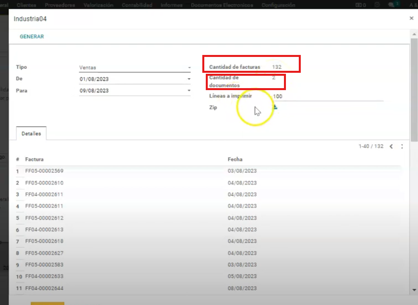Go to previous page of invoice list
This screenshot has width=418, height=305.
click(391, 147)
